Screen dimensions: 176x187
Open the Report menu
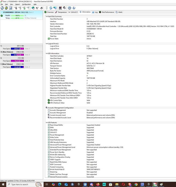[18, 4]
